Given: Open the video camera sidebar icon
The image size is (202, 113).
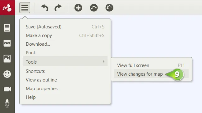Looking at the screenshot, I should tap(7, 89).
